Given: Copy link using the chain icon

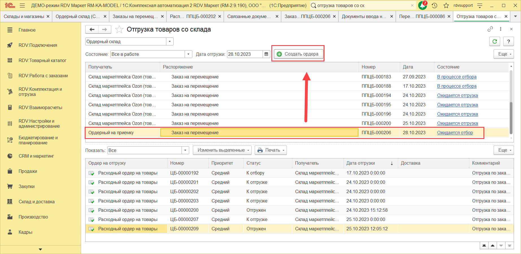Looking at the screenshot, I should (x=490, y=29).
